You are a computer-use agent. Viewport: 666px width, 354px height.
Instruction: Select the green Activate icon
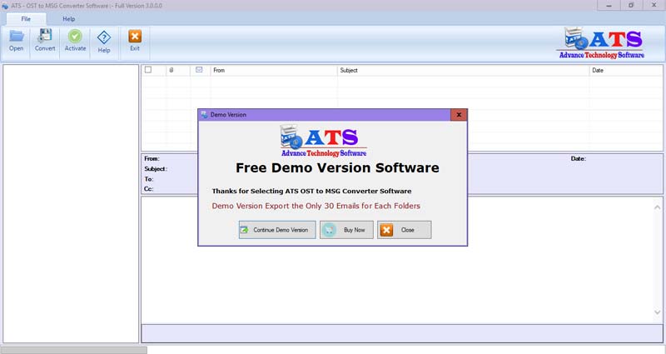point(75,41)
